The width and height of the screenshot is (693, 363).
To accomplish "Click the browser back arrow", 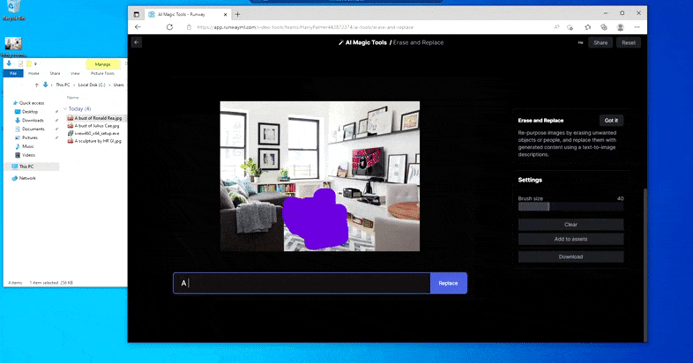I will [138, 27].
